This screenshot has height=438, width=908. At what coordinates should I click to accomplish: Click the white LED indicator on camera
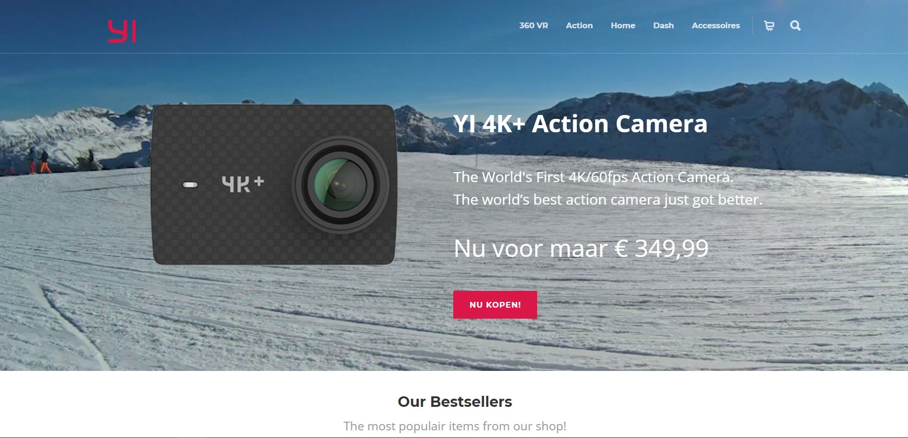click(190, 185)
